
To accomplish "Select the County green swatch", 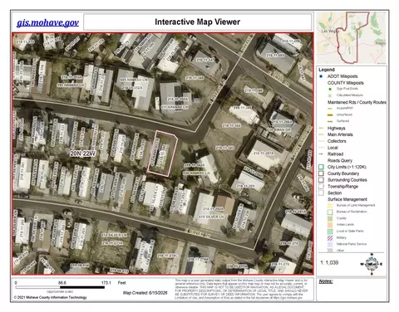I will coord(330,218).
